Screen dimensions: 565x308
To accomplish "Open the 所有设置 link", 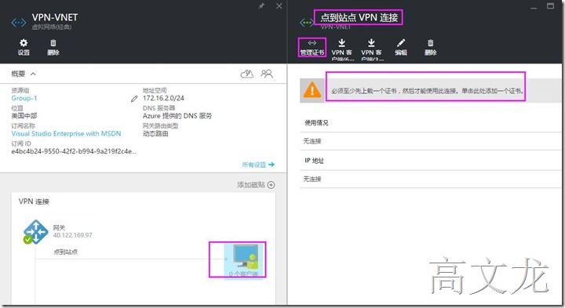I will [x=258, y=165].
